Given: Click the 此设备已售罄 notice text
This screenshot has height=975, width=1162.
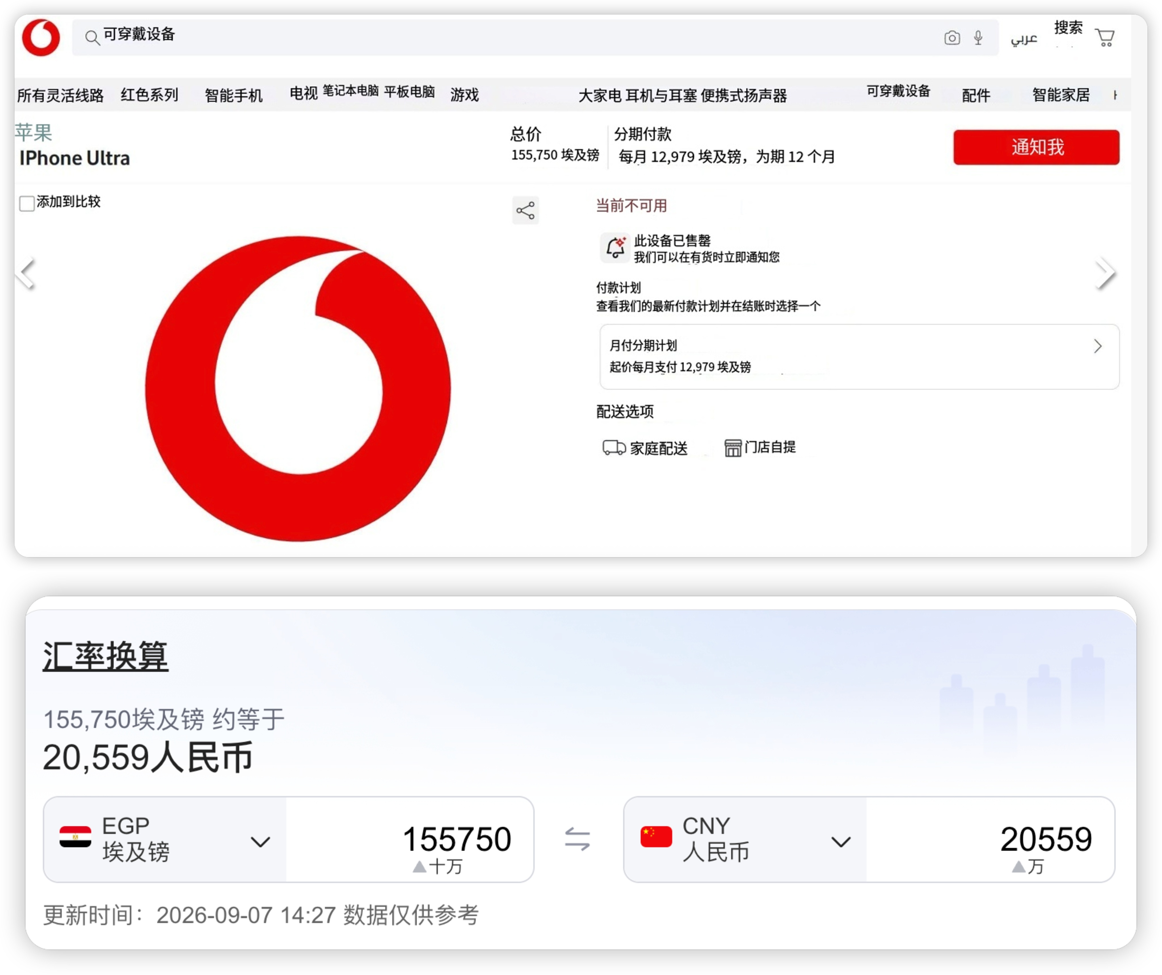Looking at the screenshot, I should [x=672, y=241].
